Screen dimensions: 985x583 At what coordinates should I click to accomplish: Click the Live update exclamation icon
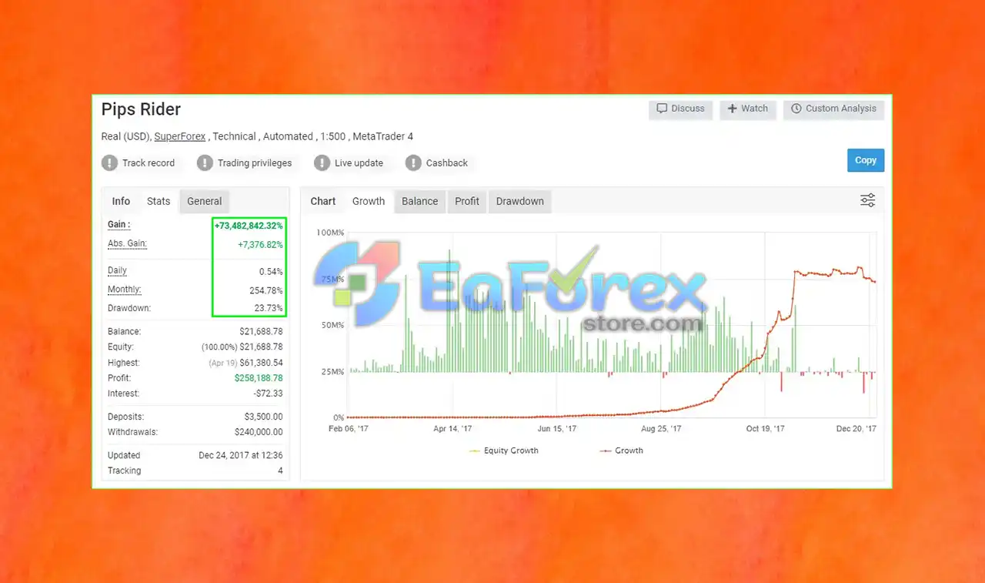click(x=322, y=163)
